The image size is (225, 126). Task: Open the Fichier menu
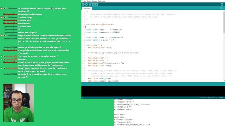[84, 1]
